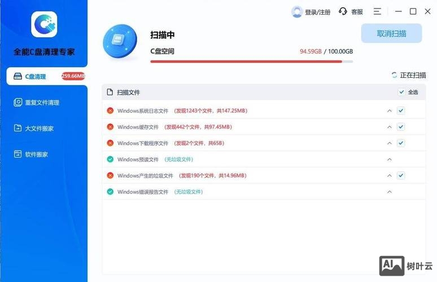Screen dimensions: 437x282
Task: Click the Windows下载程序文件 row label
Action: (x=143, y=143)
